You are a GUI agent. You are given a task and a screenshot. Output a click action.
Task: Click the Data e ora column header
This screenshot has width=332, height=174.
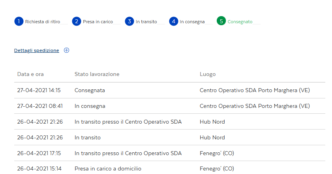point(30,74)
